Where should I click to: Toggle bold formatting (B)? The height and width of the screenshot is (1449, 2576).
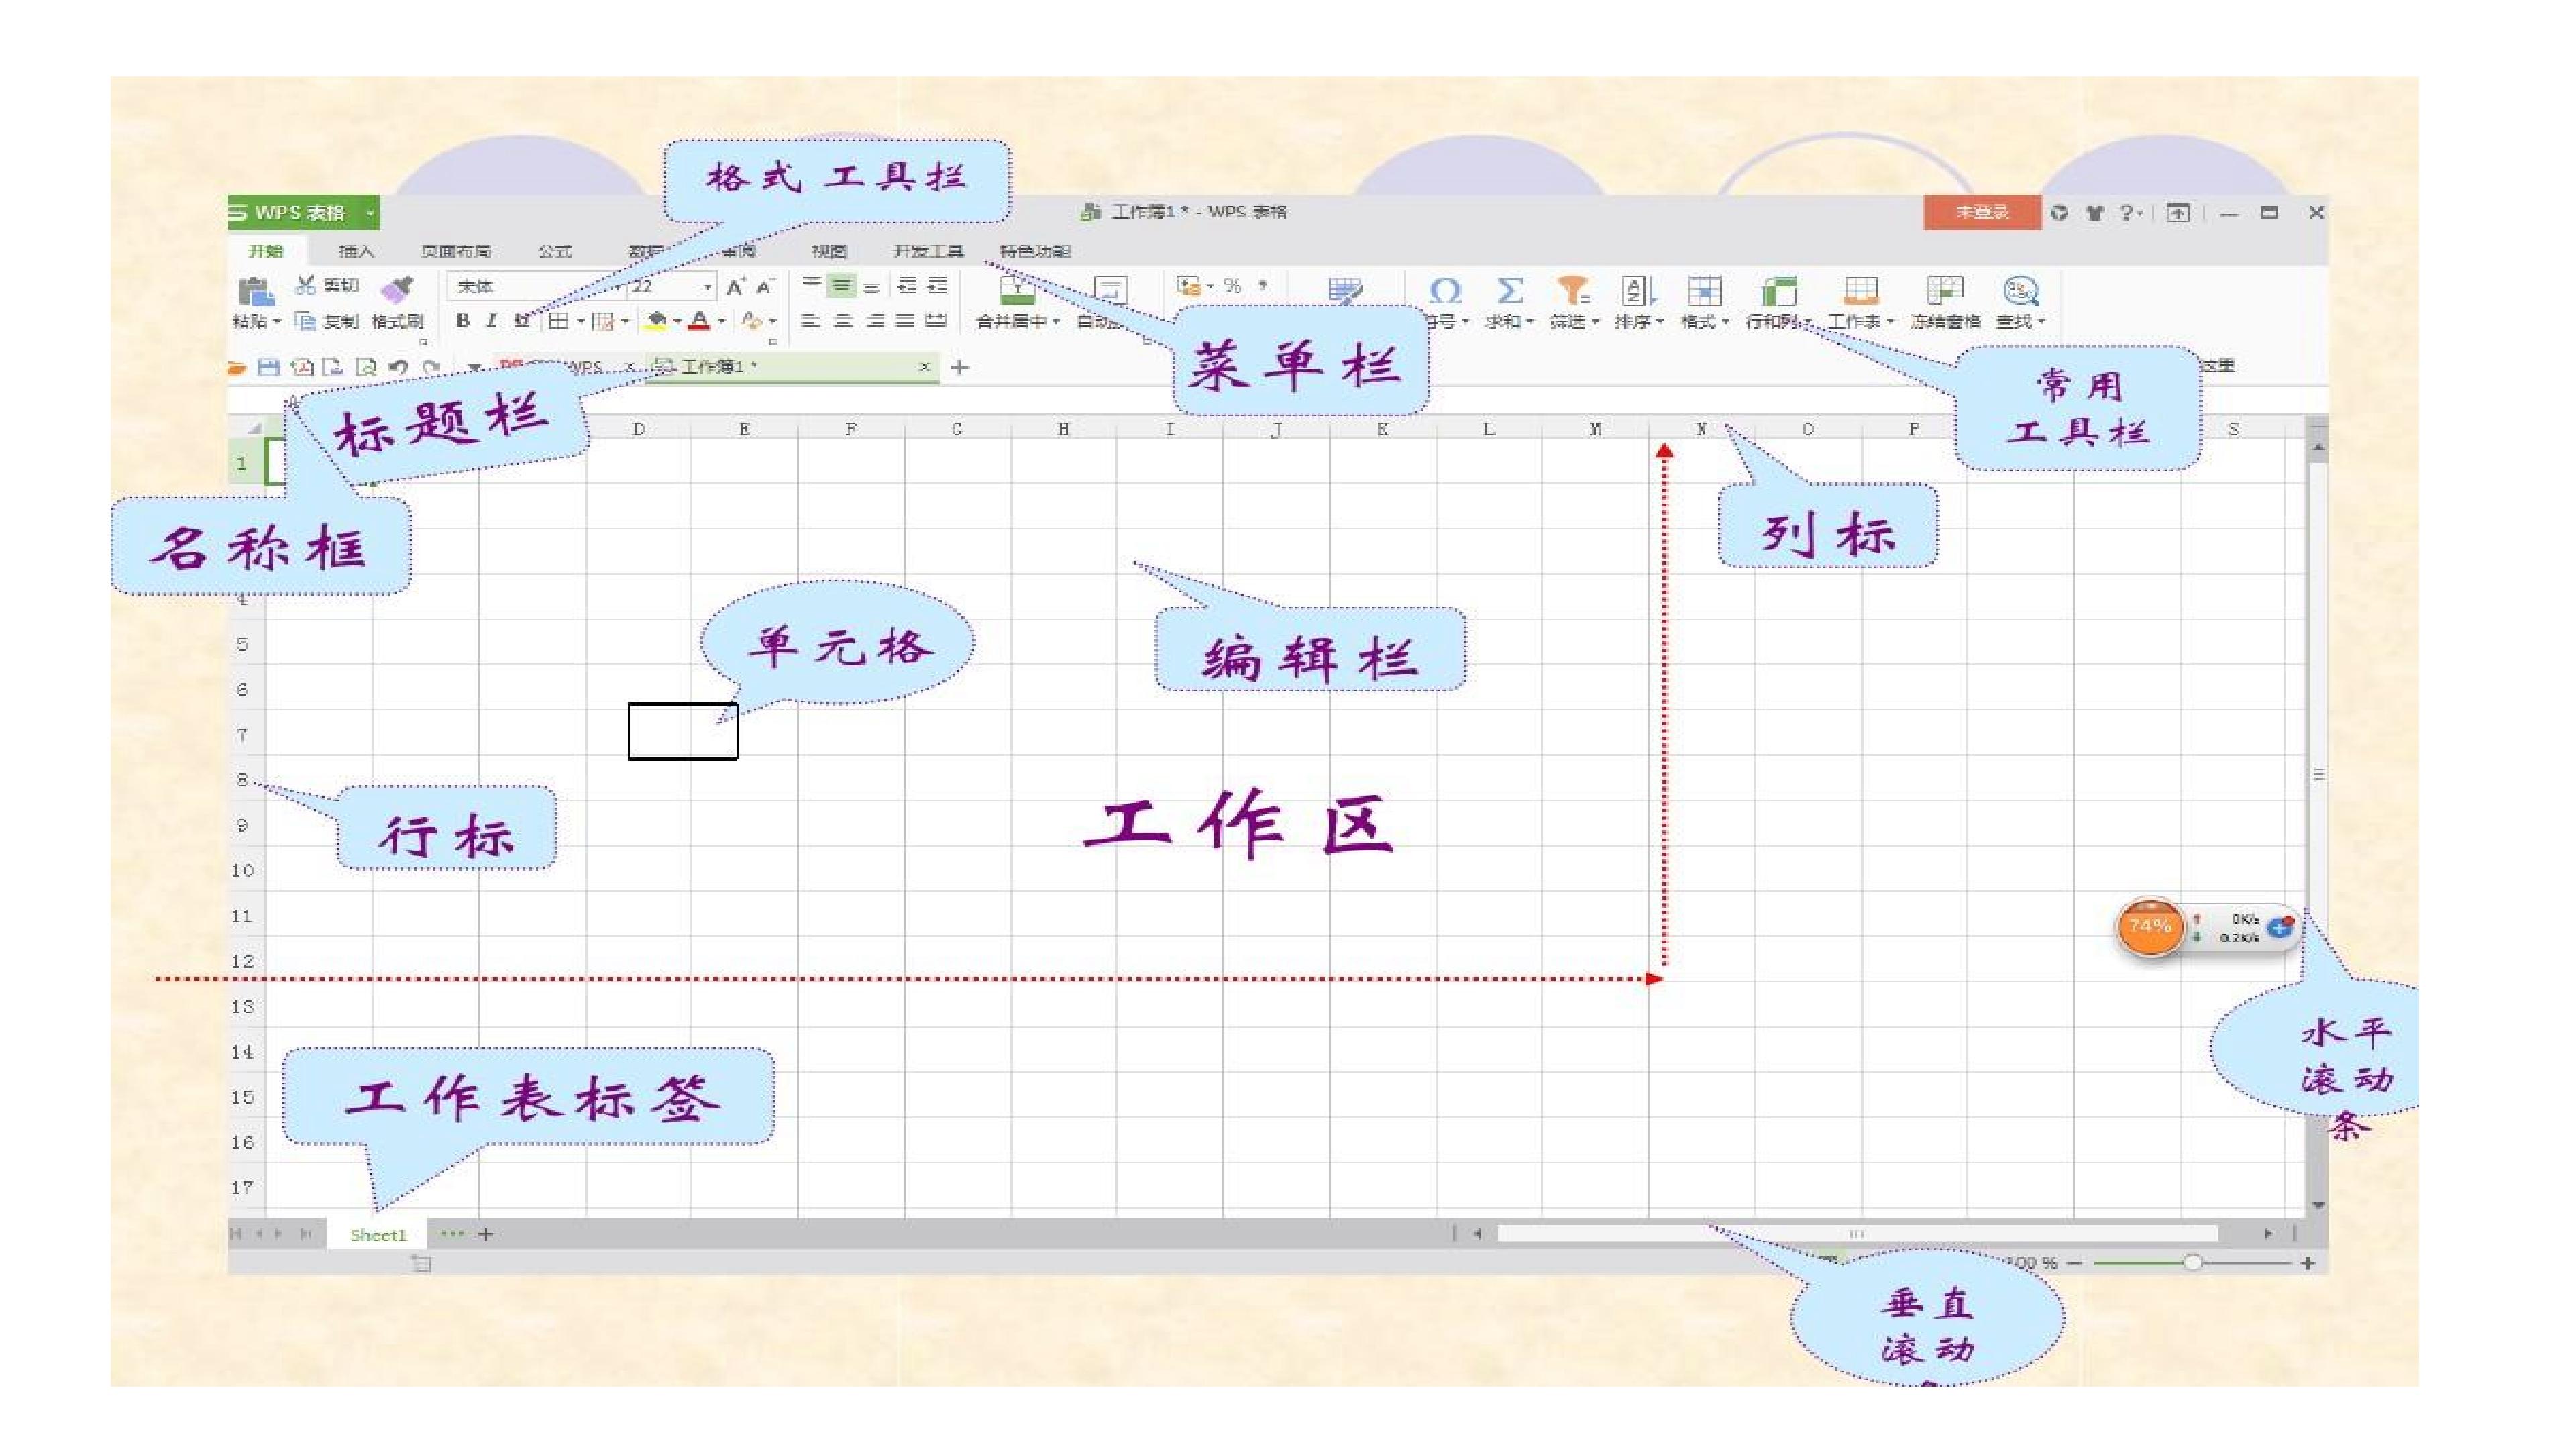click(x=462, y=321)
